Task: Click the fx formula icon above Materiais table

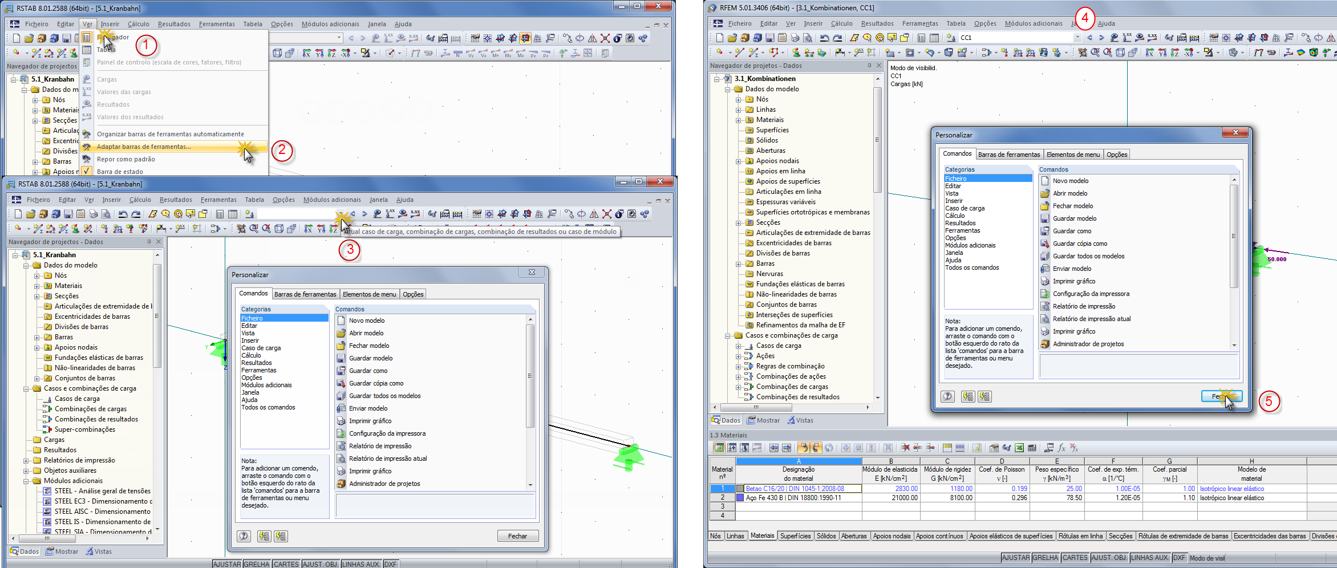Action: point(1062,448)
